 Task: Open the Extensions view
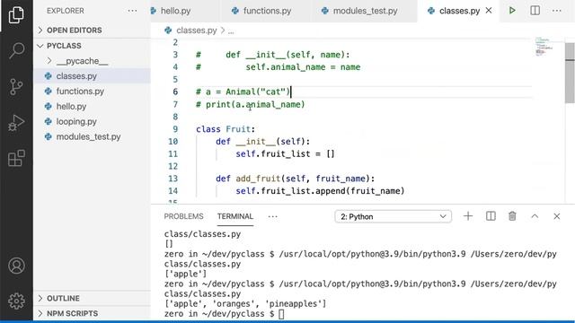tap(16, 158)
